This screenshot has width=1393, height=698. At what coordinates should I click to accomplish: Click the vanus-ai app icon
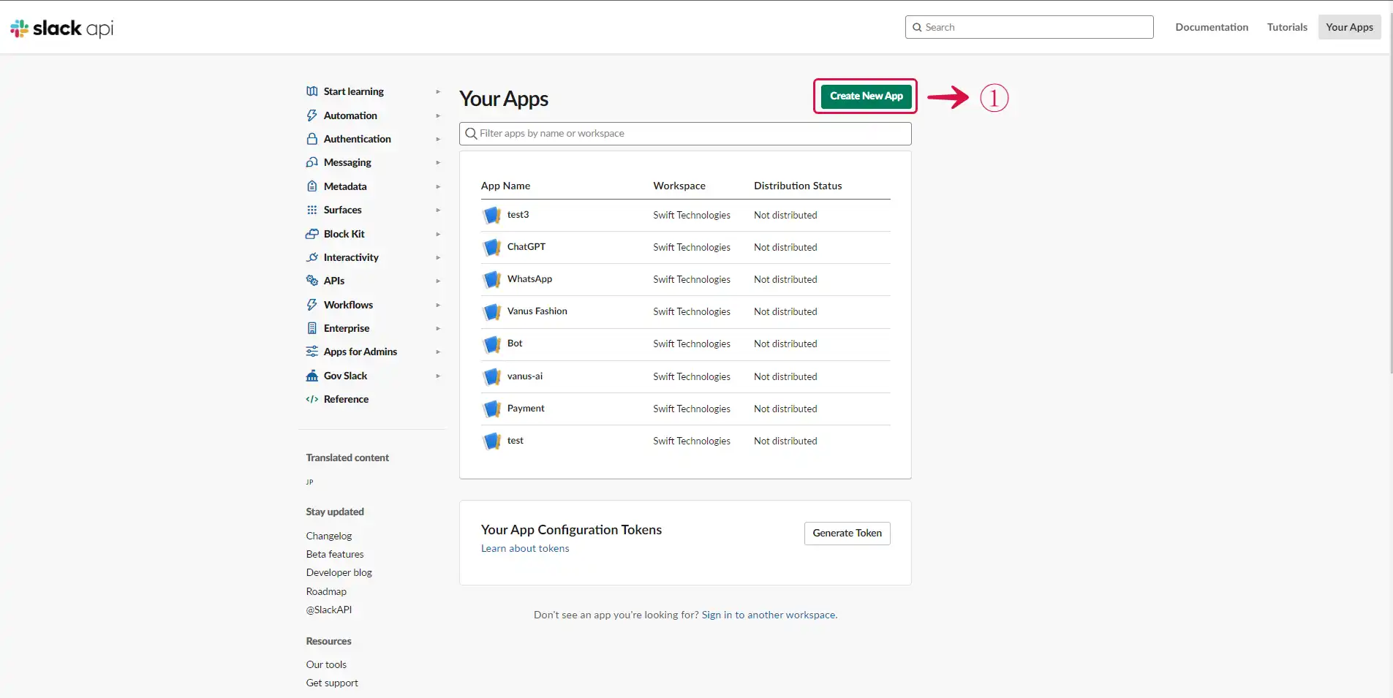(x=492, y=376)
